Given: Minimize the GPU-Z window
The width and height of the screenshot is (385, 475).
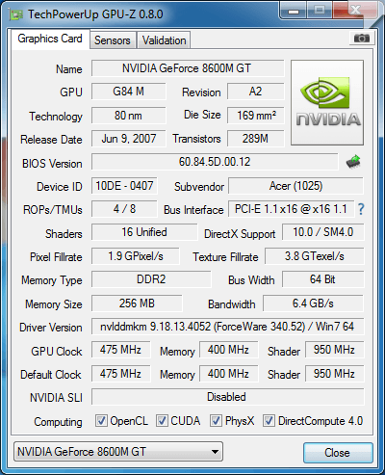Looking at the screenshot, I should tap(294, 12).
